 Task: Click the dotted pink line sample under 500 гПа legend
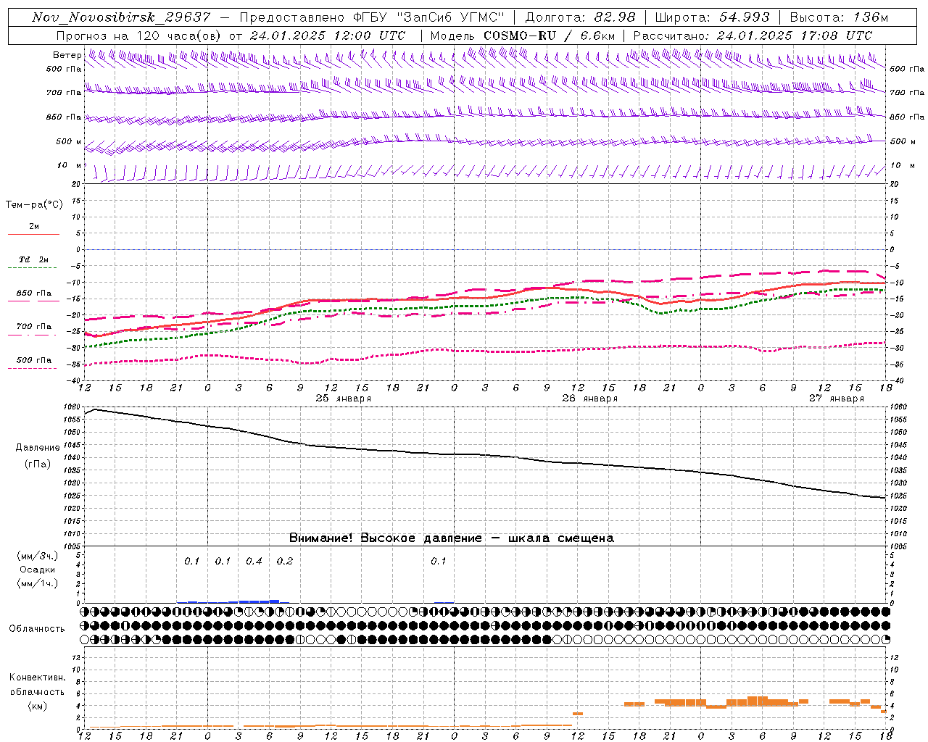33,368
